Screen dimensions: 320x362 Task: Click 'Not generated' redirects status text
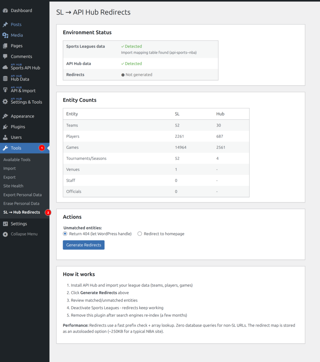[139, 75]
